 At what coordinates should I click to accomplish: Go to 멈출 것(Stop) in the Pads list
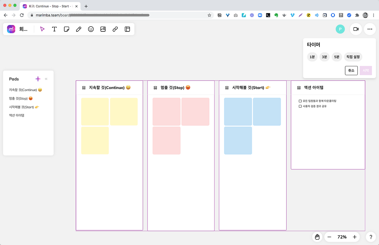tap(21, 99)
